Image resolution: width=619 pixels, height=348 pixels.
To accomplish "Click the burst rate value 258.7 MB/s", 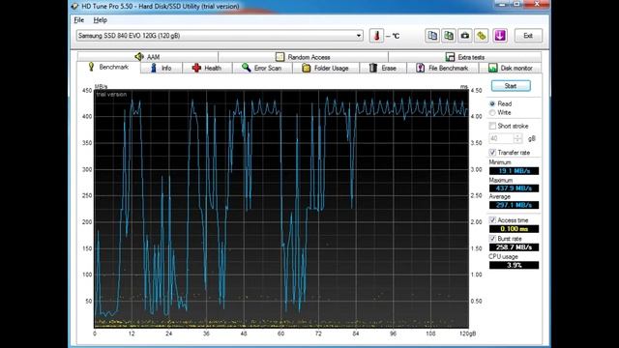I will tap(514, 247).
